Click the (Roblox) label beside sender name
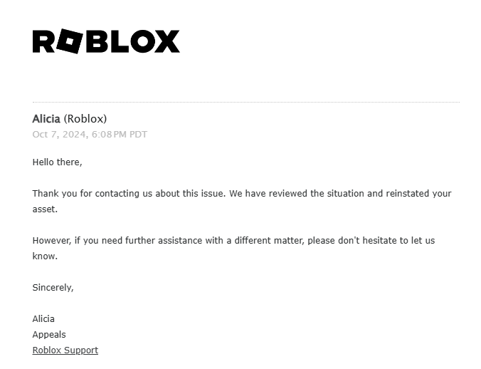This screenshot has height=369, width=481. (85, 119)
